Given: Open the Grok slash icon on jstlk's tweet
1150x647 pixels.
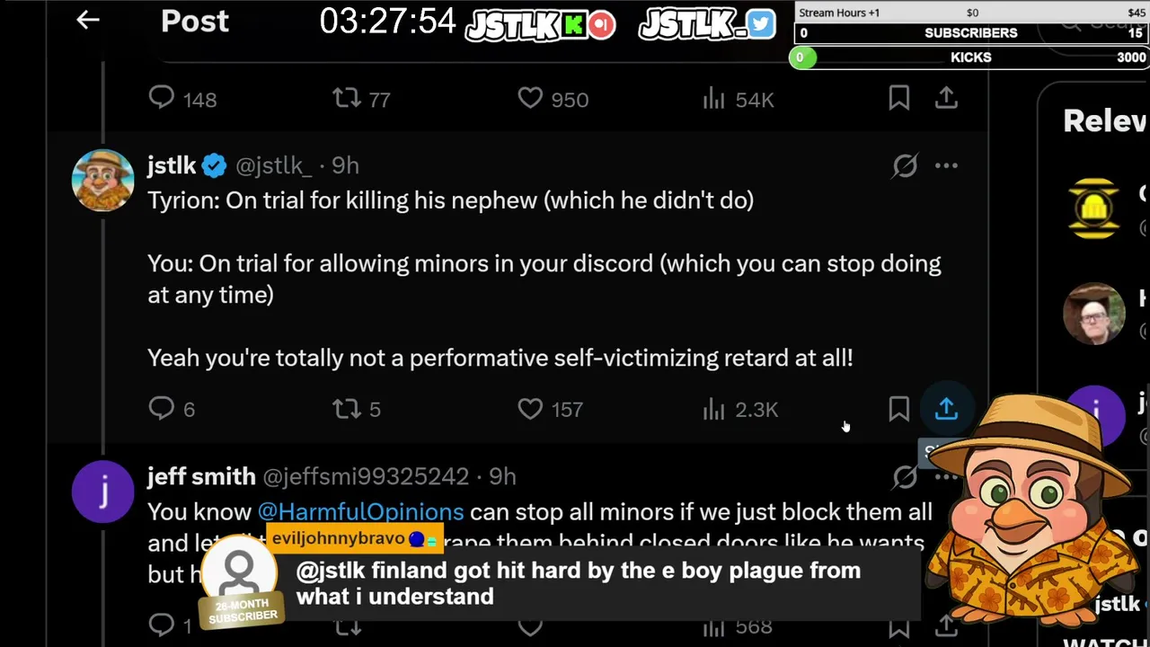Looking at the screenshot, I should (x=905, y=165).
